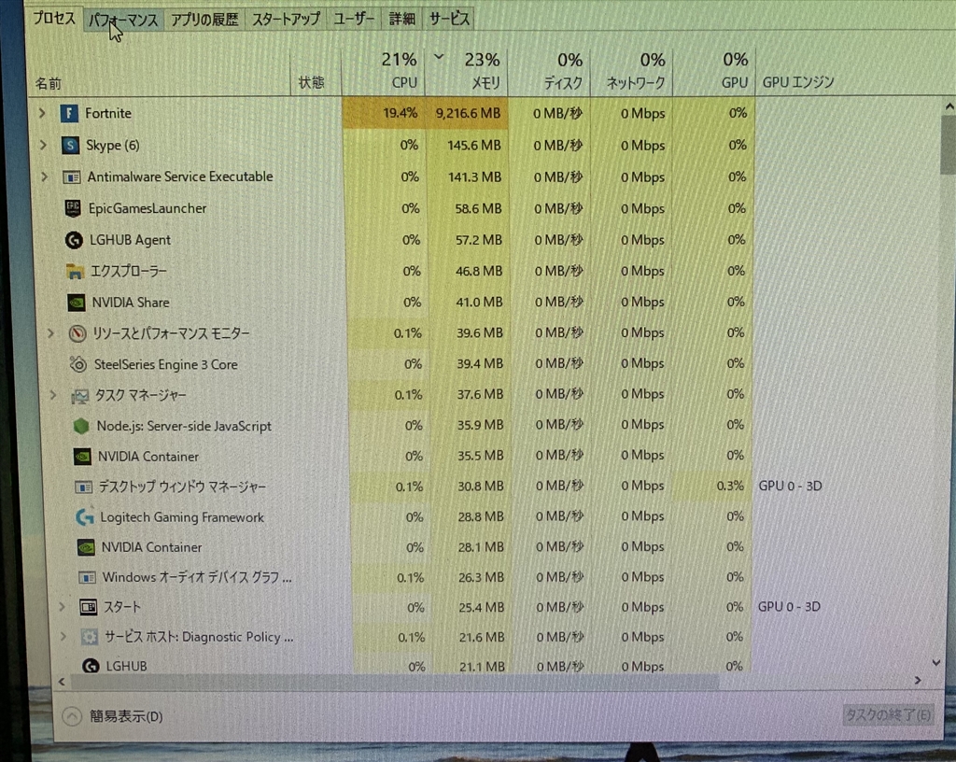Click the sort arrow above メモリ column
956x762 pixels.
coord(439,57)
